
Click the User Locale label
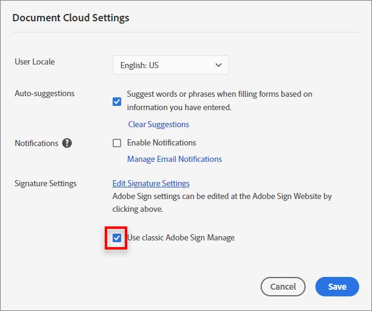pyautogui.click(x=35, y=62)
